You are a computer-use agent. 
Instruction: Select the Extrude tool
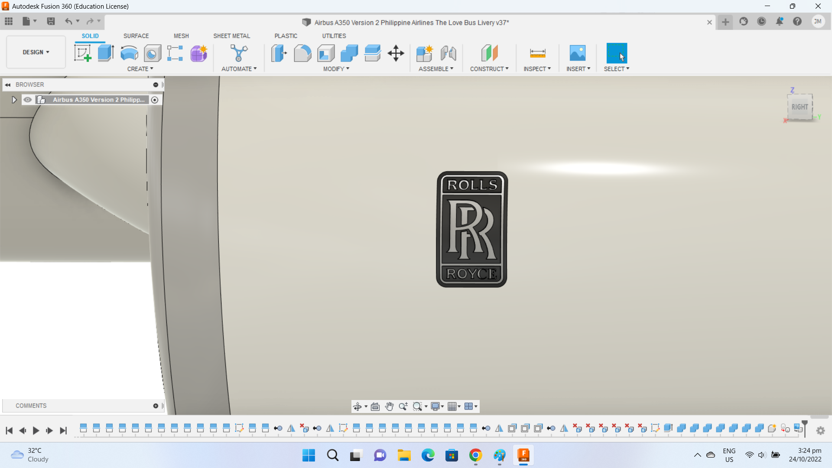point(106,53)
